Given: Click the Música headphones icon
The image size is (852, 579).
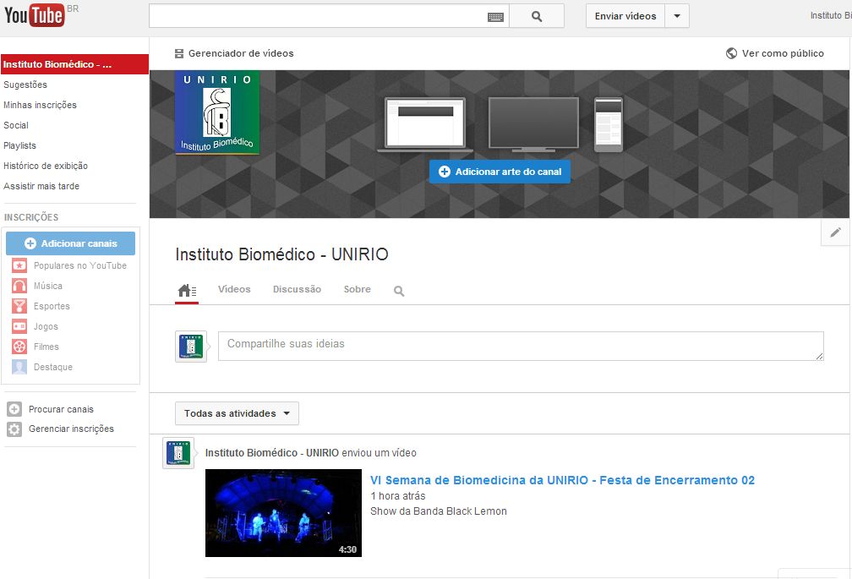Looking at the screenshot, I should [20, 286].
